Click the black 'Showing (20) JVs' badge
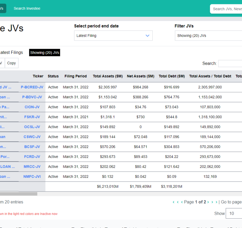Screen dimensions: 242x228 pyautogui.click(x=45, y=53)
